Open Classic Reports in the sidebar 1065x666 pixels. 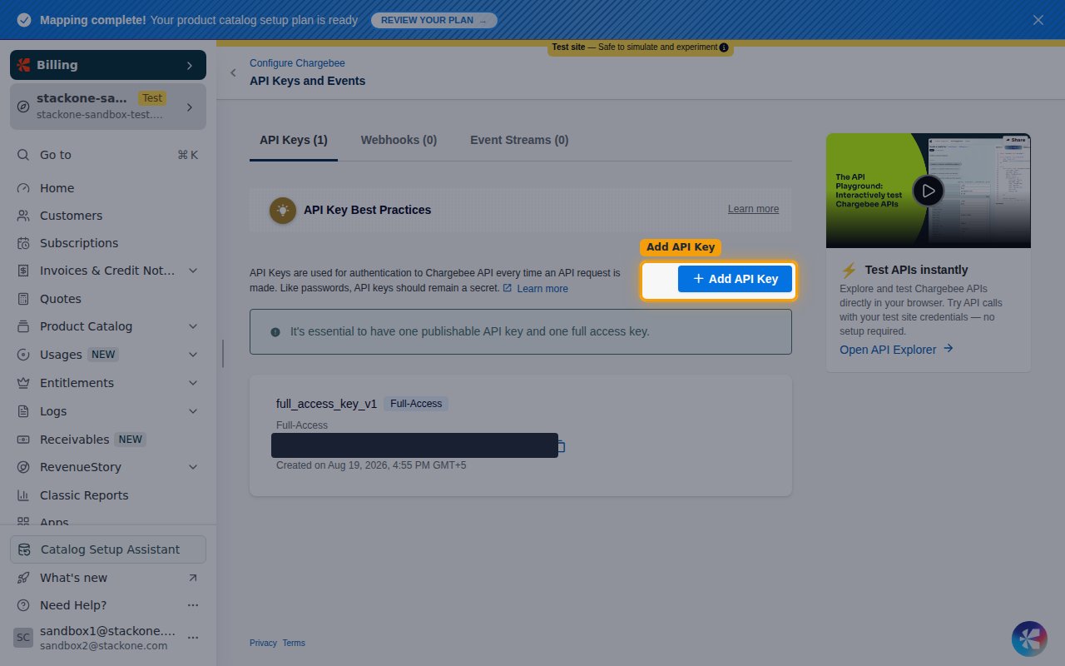coord(84,495)
